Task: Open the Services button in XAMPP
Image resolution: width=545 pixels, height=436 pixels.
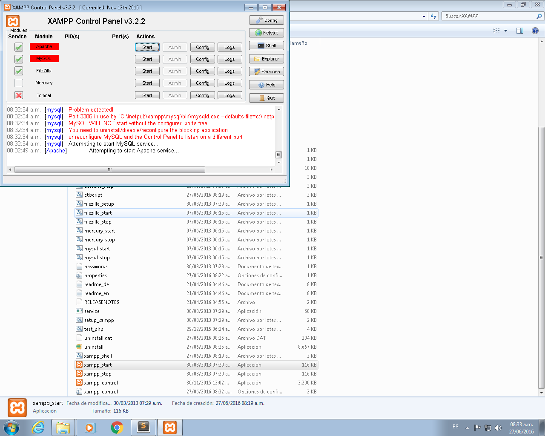Action: click(266, 72)
